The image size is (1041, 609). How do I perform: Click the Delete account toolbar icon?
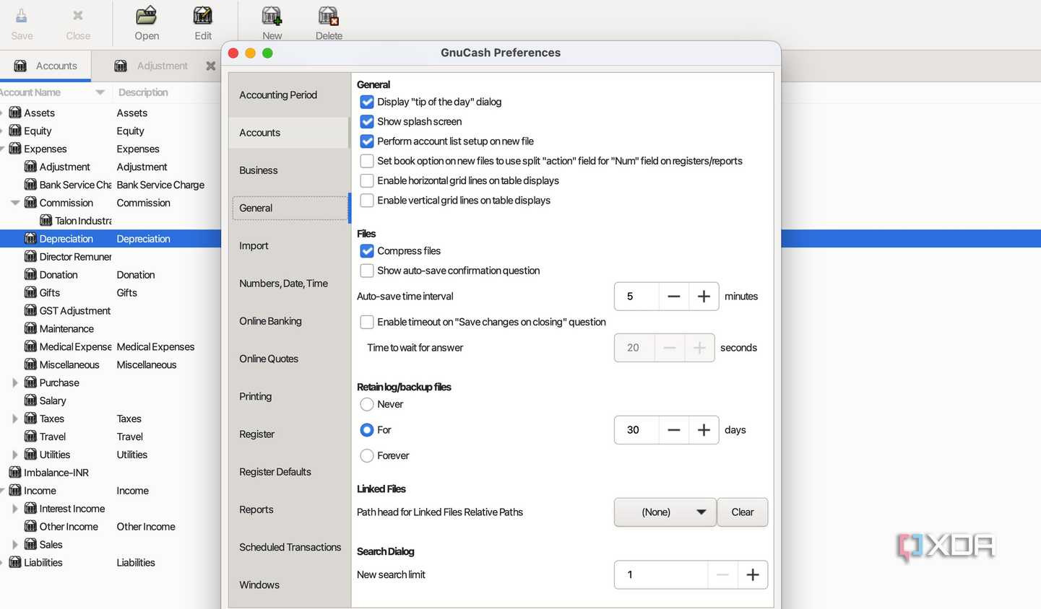point(329,15)
